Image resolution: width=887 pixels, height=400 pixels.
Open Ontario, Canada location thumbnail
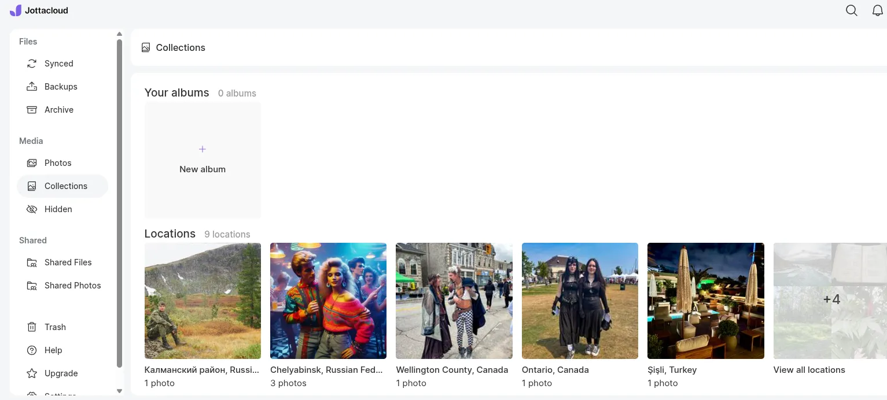pos(580,301)
